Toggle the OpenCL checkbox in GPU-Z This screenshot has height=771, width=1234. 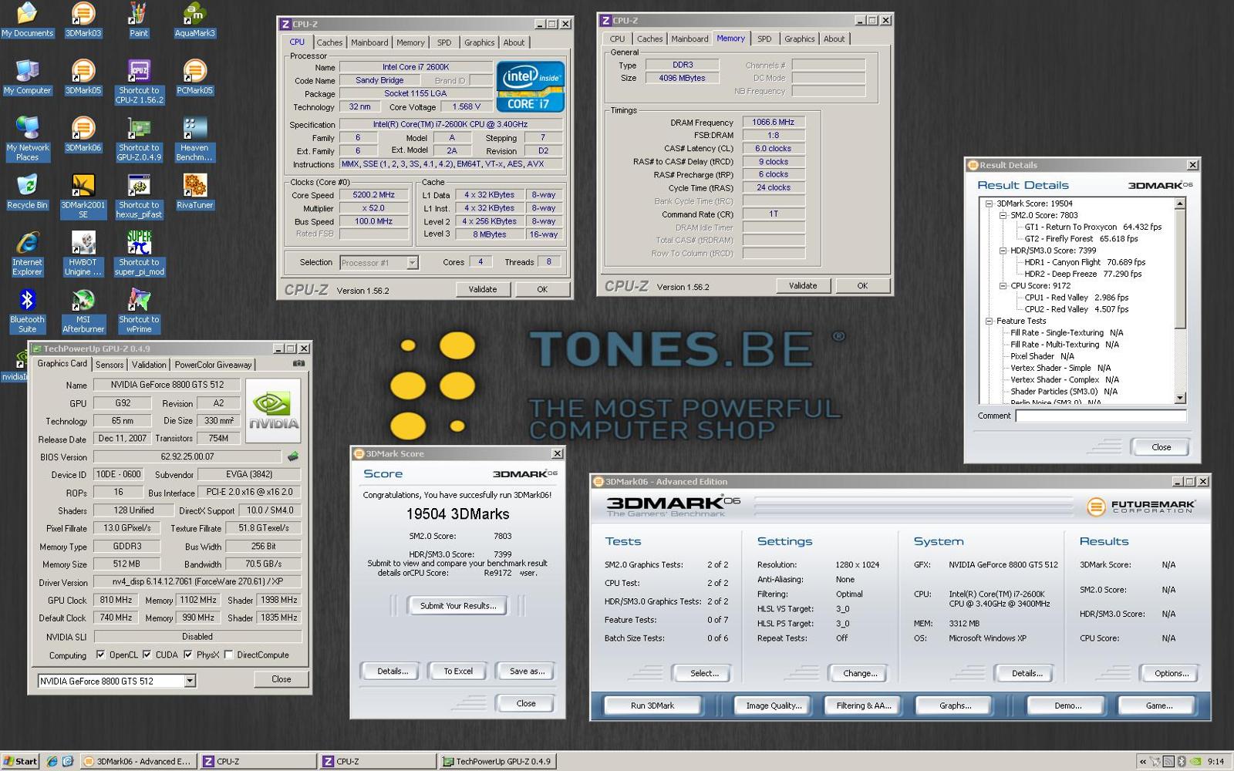[100, 655]
